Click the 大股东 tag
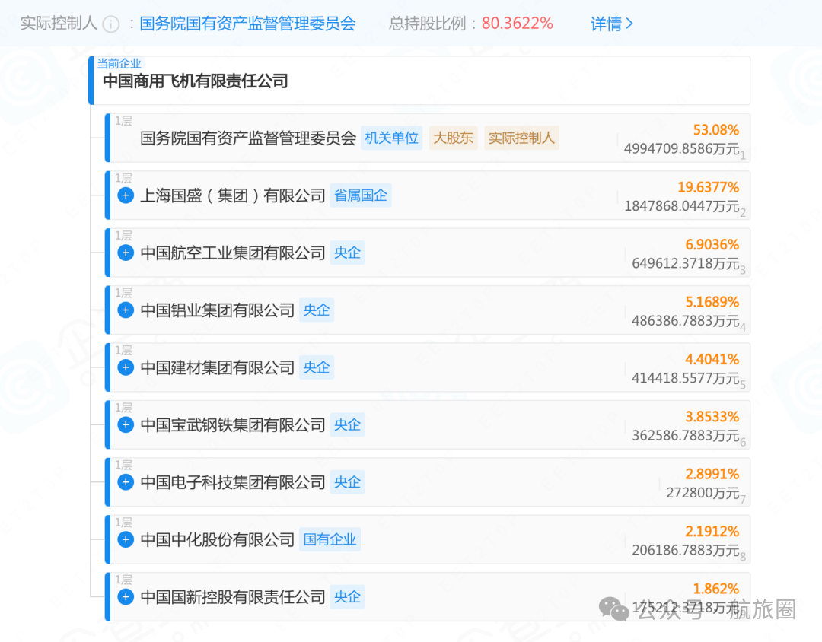 pos(454,138)
